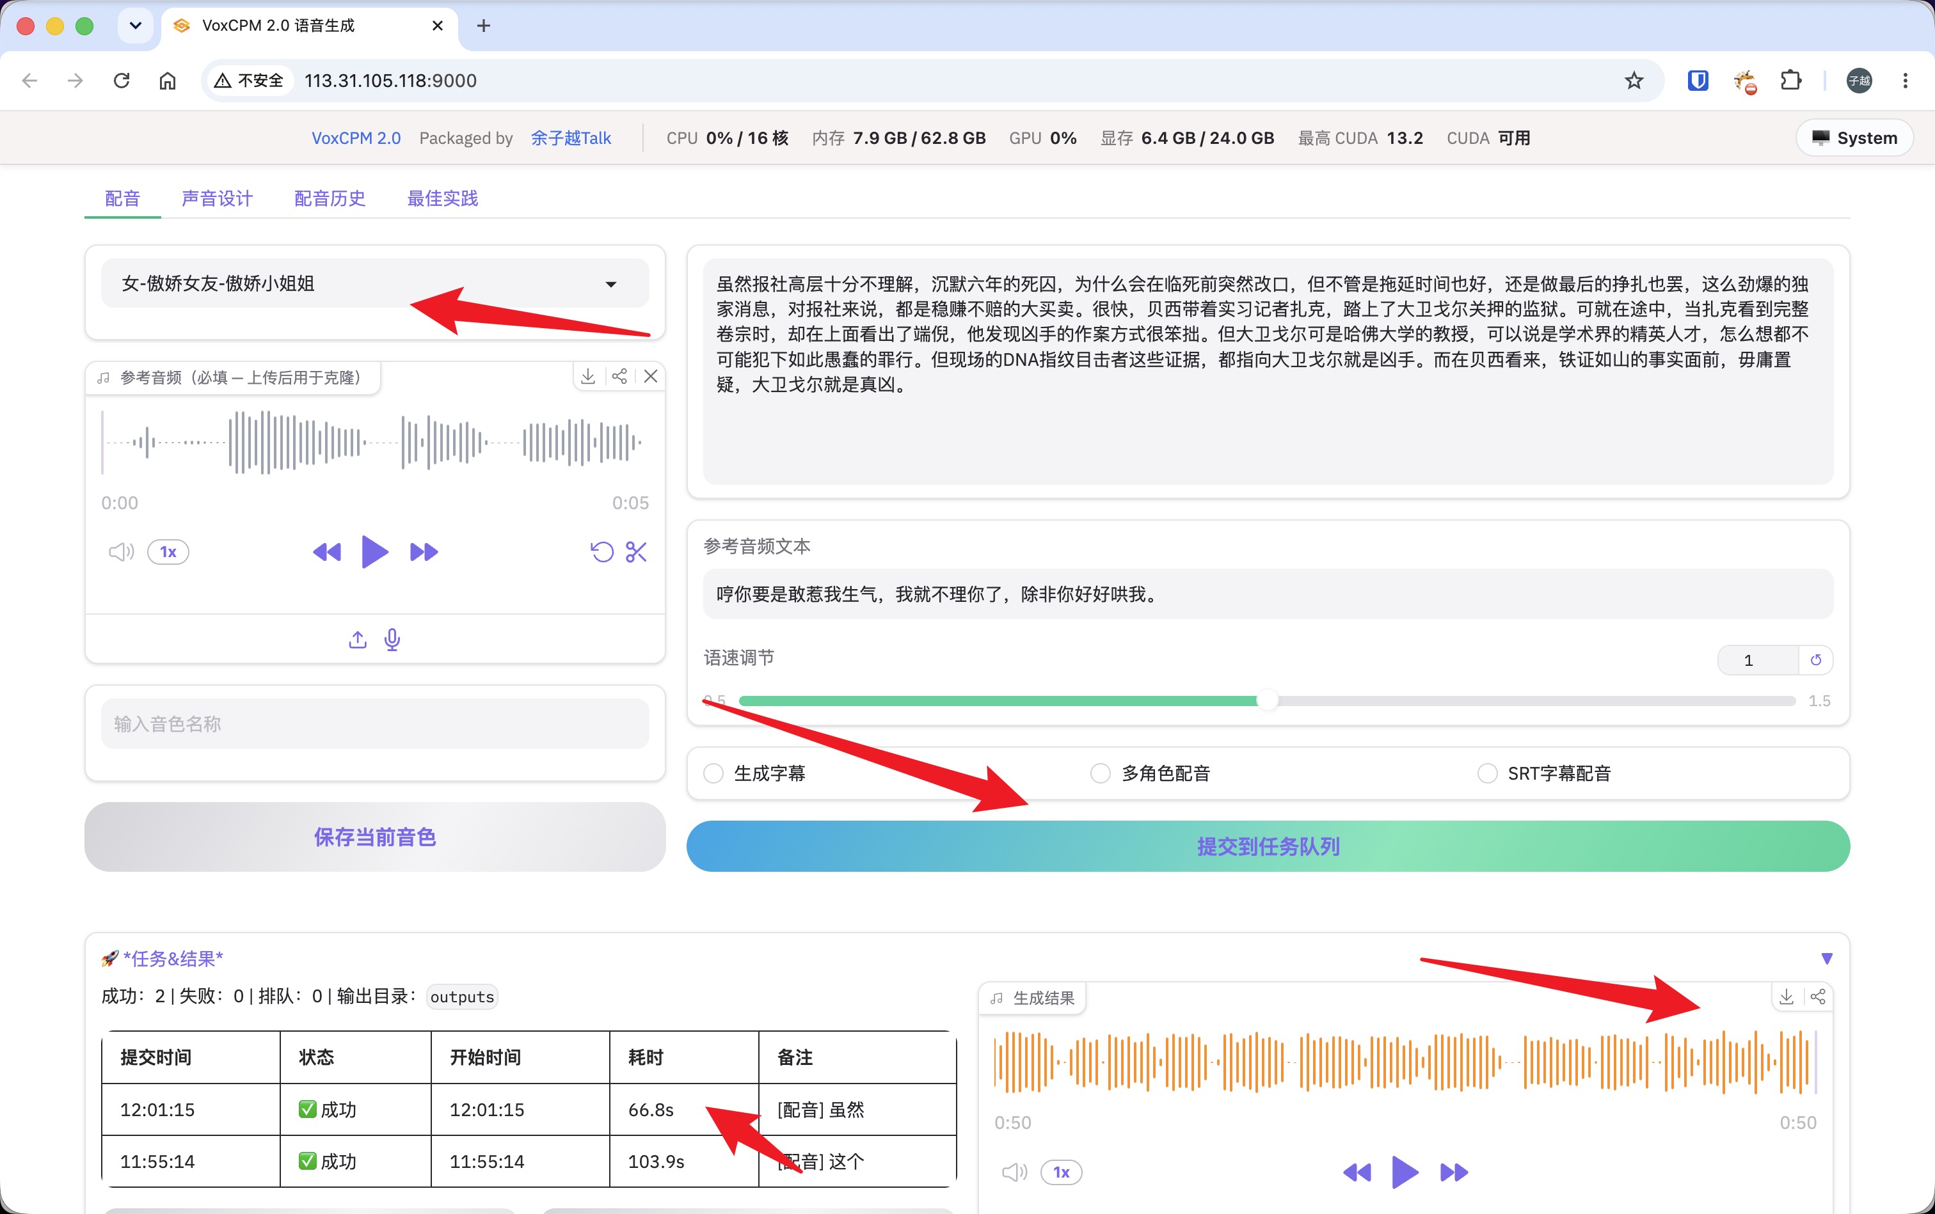Undo edits on reference audio

pos(601,551)
